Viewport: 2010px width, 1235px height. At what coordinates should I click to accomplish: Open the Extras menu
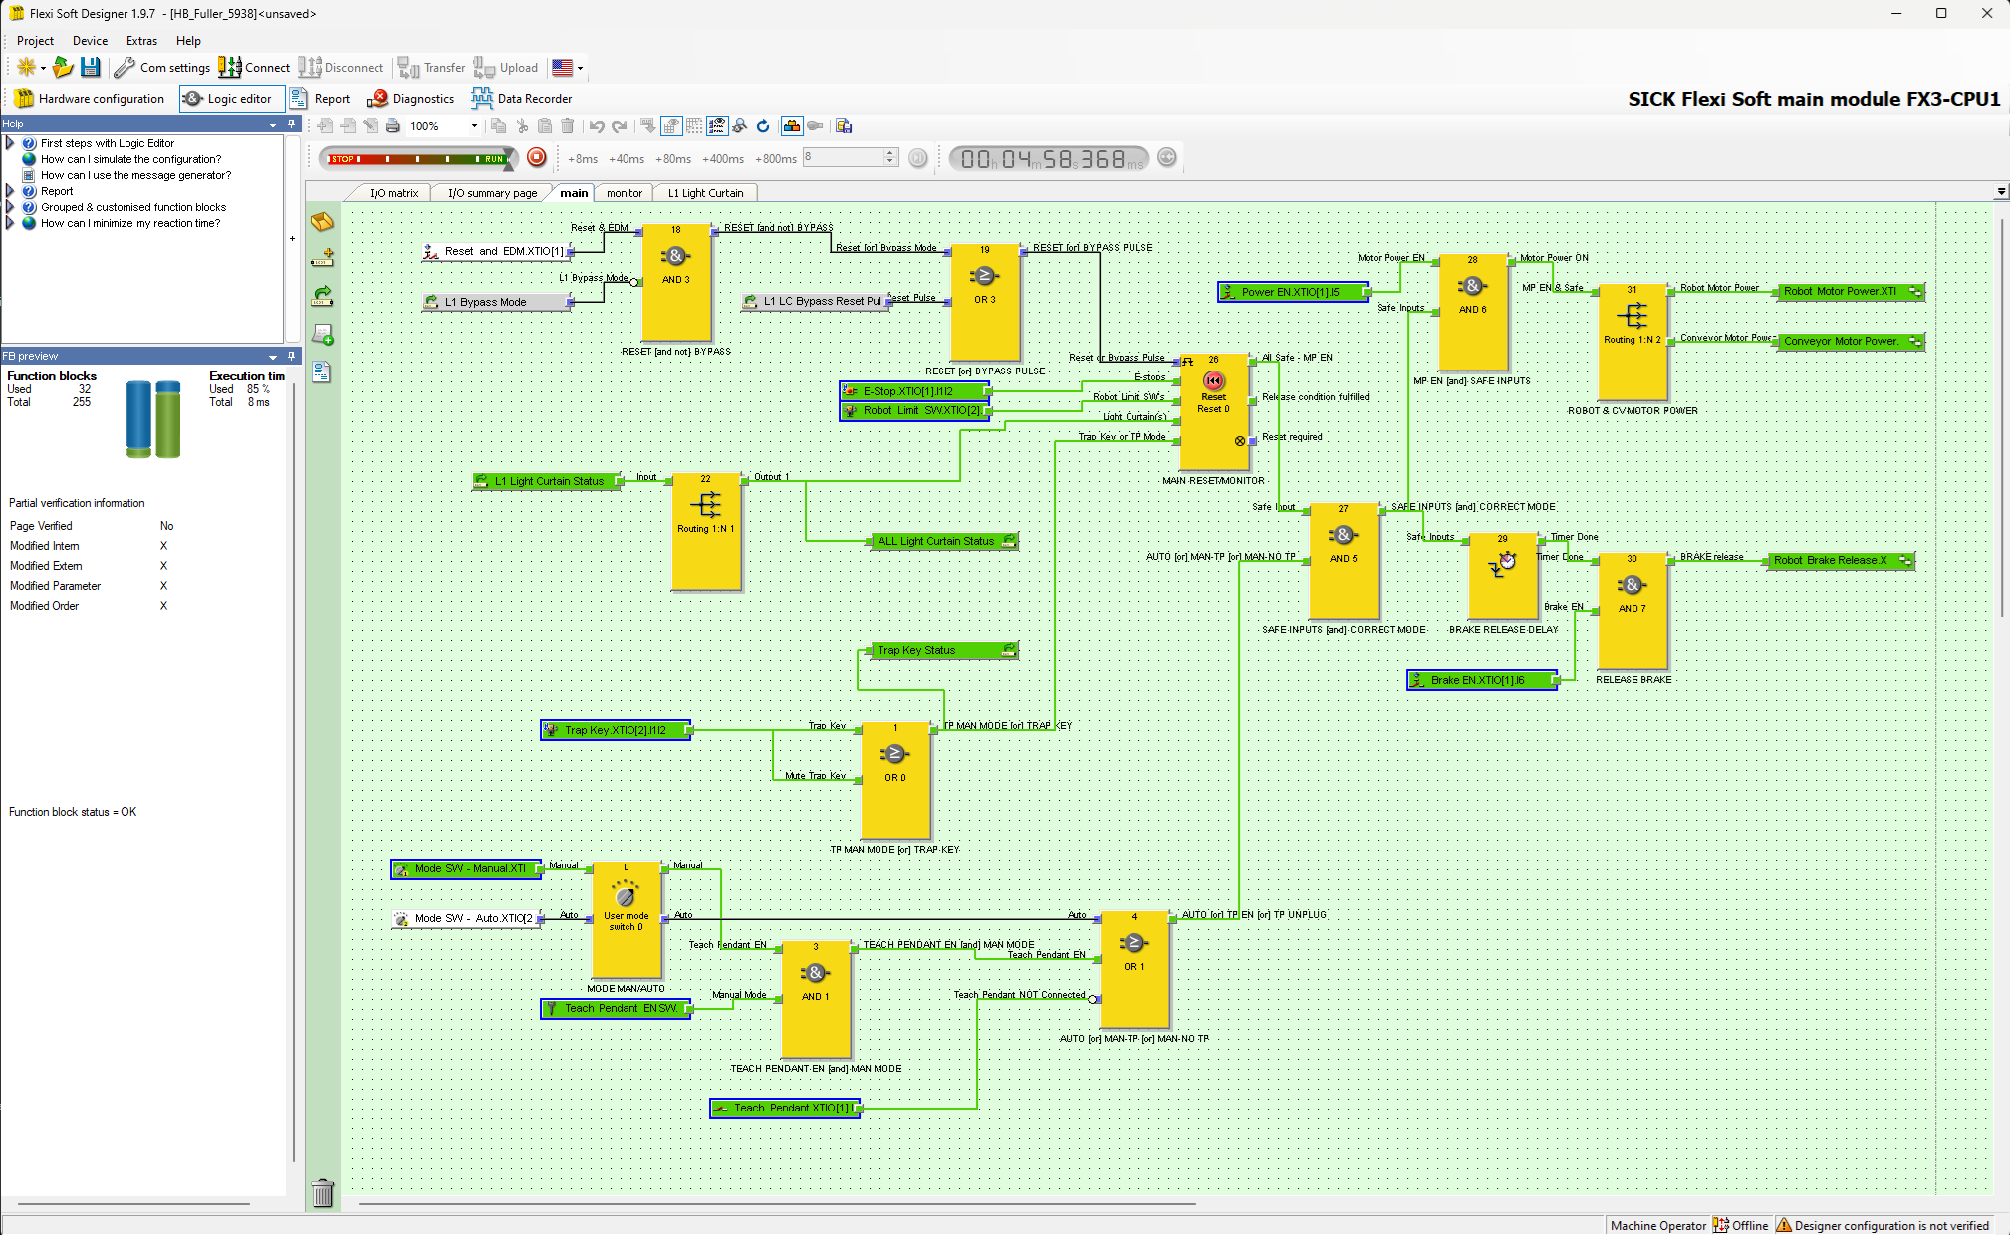[141, 41]
